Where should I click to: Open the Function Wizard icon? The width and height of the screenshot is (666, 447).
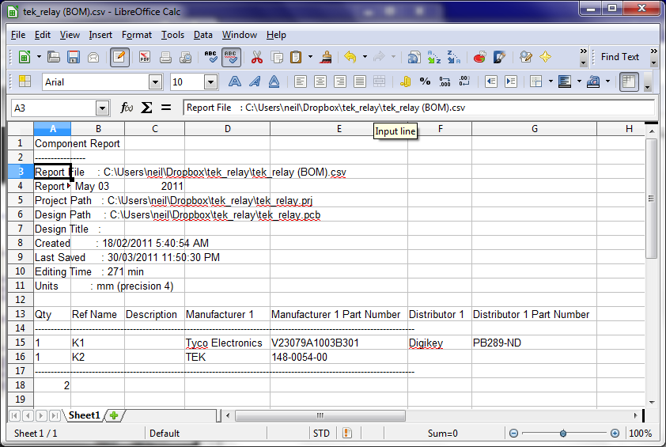coord(127,108)
